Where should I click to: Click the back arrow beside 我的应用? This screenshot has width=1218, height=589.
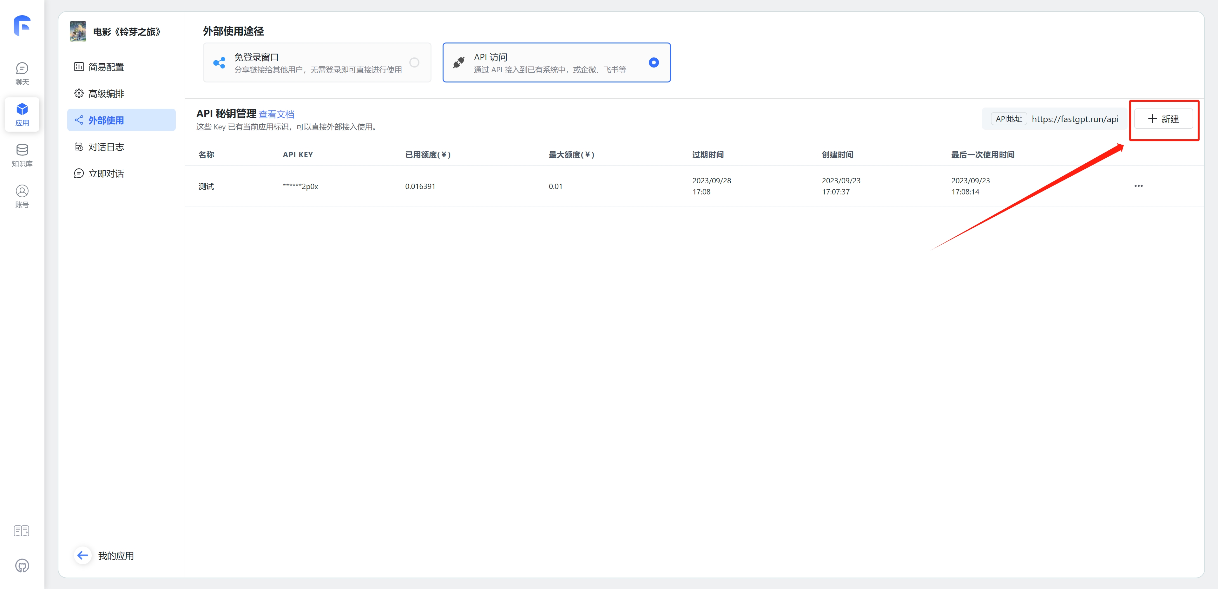point(83,555)
